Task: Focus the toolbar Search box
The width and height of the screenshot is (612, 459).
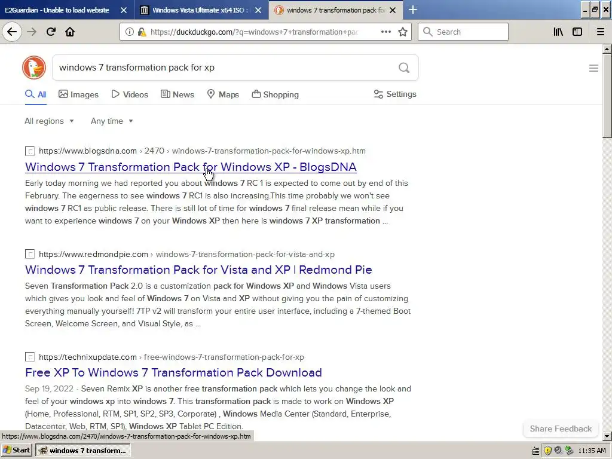Action: pos(463,32)
